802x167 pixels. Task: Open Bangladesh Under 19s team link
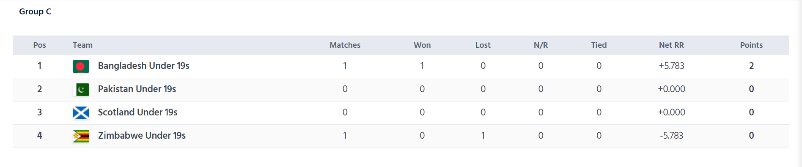(143, 66)
